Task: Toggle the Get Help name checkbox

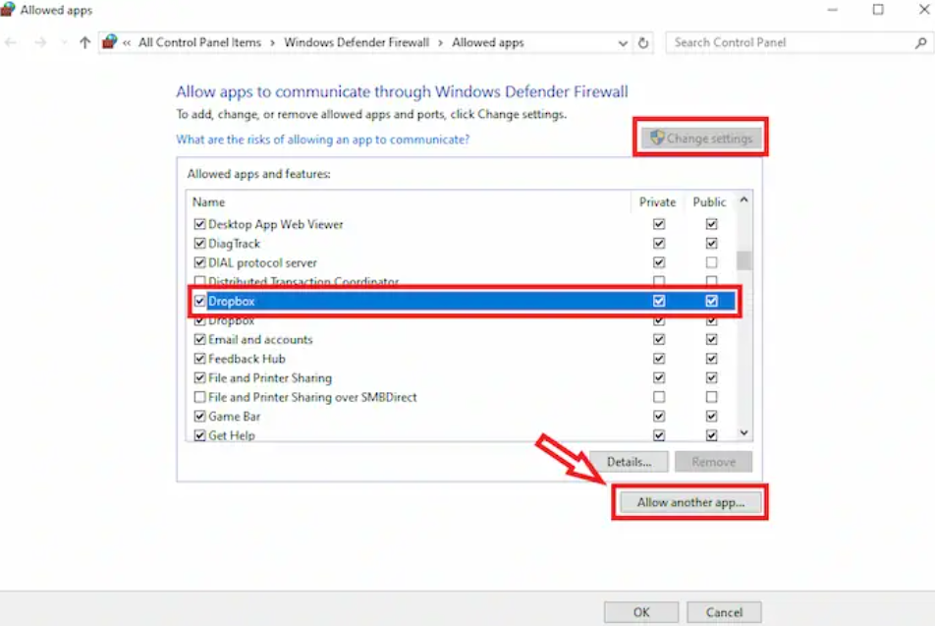Action: (199, 435)
